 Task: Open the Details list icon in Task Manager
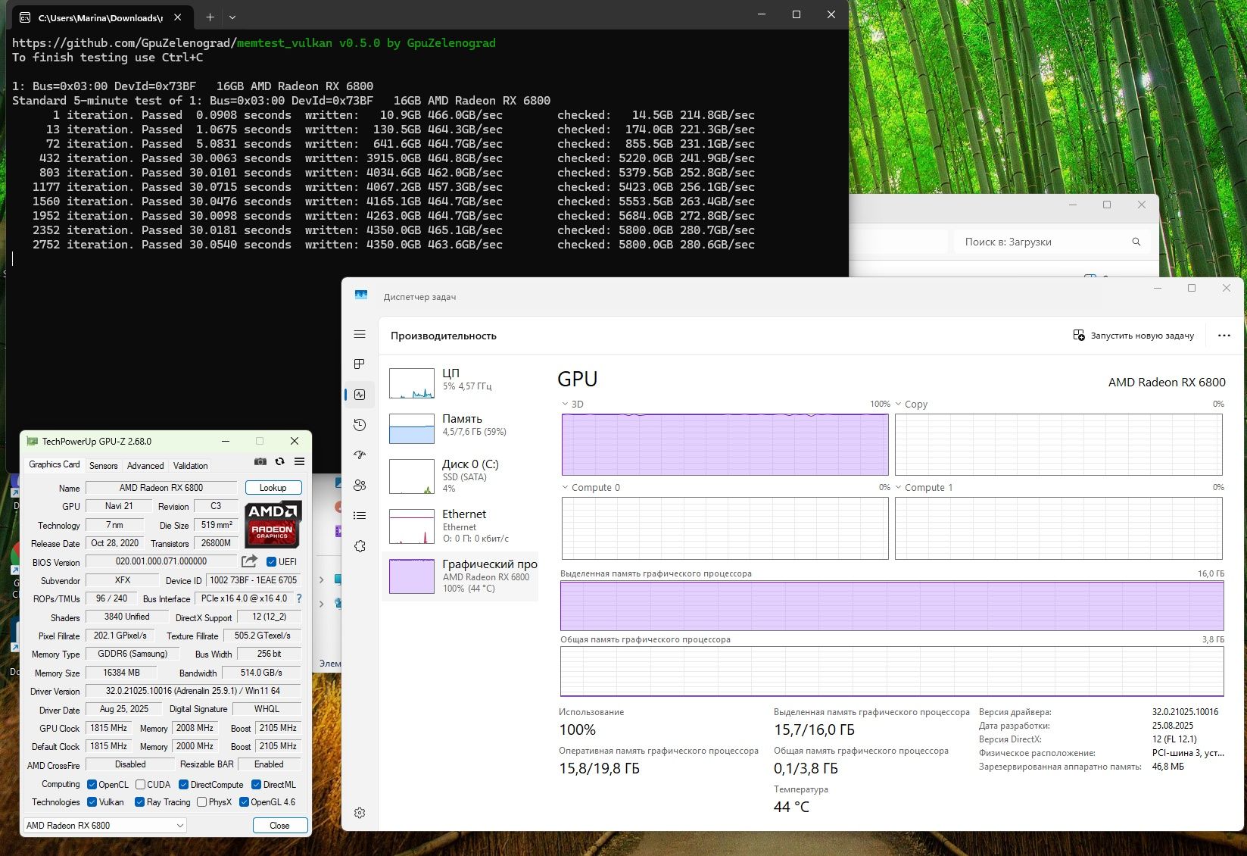pos(360,515)
